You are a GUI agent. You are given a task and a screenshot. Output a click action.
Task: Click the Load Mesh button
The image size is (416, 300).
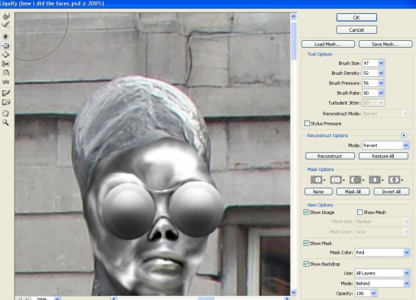[328, 44]
